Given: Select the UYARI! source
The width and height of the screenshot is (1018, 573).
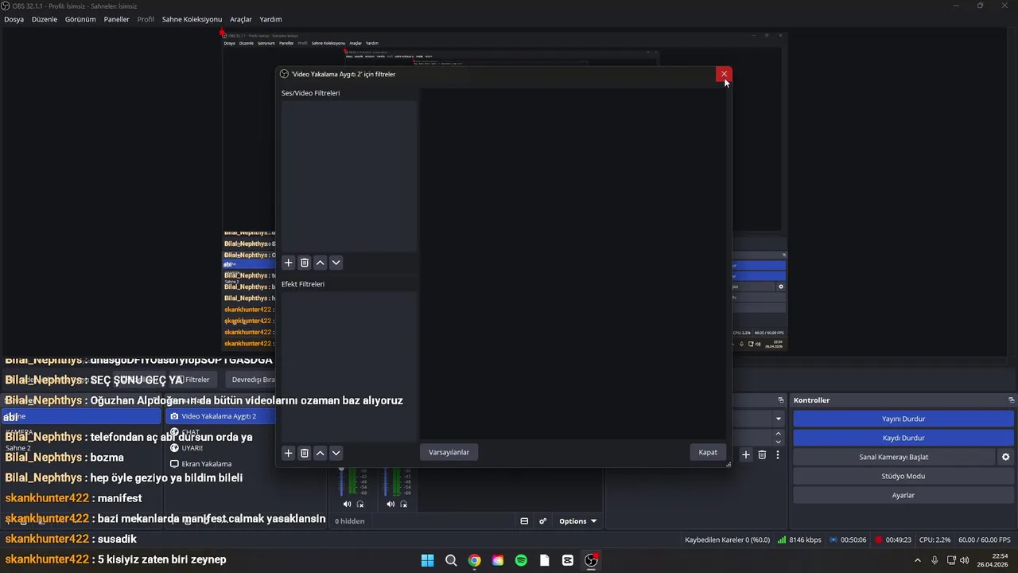Looking at the screenshot, I should [x=192, y=448].
